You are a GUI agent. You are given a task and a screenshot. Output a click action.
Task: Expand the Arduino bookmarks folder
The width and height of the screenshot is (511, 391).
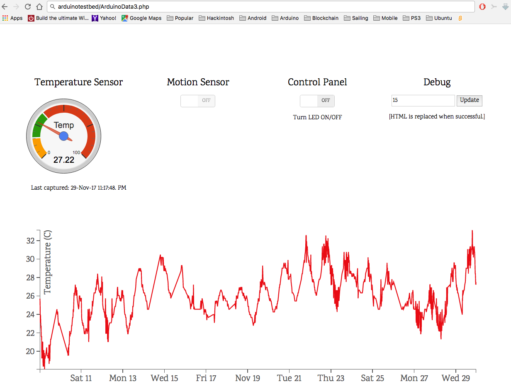click(285, 18)
